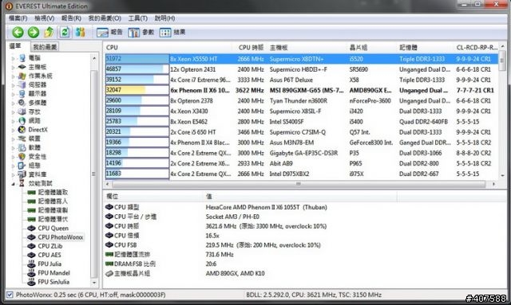Select the 安全性 security shield icon
This screenshot has height=305, width=511.
[x=22, y=156]
